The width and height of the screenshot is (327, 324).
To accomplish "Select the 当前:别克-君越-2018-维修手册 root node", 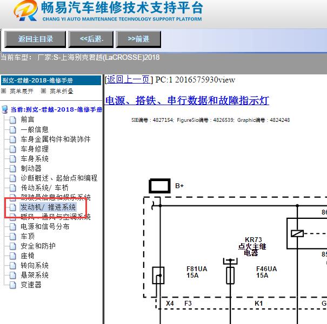I will [x=56, y=109].
